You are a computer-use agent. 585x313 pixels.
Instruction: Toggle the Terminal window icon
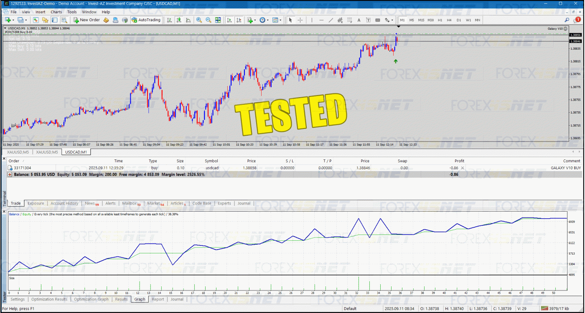tap(55, 20)
